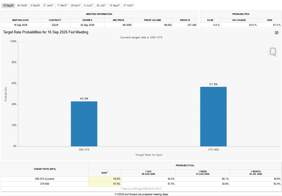This screenshot has width=282, height=196.
Task: Open the 9 Jun27 meeting tab
Action: pyautogui.click(x=89, y=6)
